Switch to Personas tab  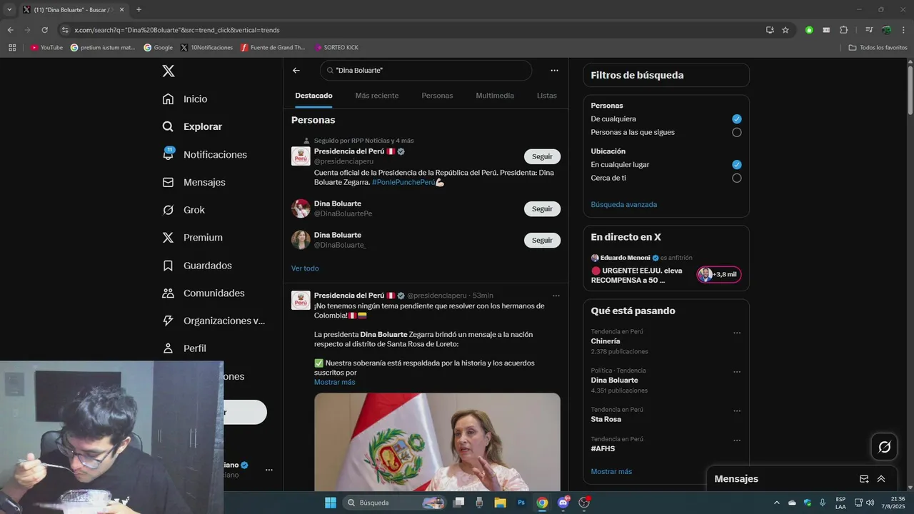[x=437, y=96]
